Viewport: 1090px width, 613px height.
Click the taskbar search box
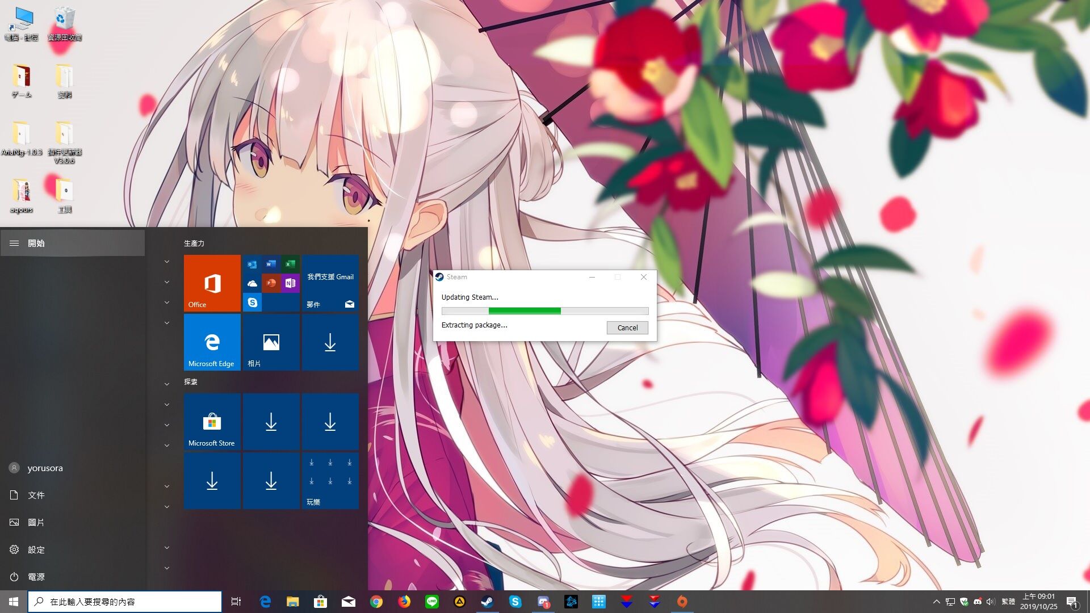[x=125, y=602]
